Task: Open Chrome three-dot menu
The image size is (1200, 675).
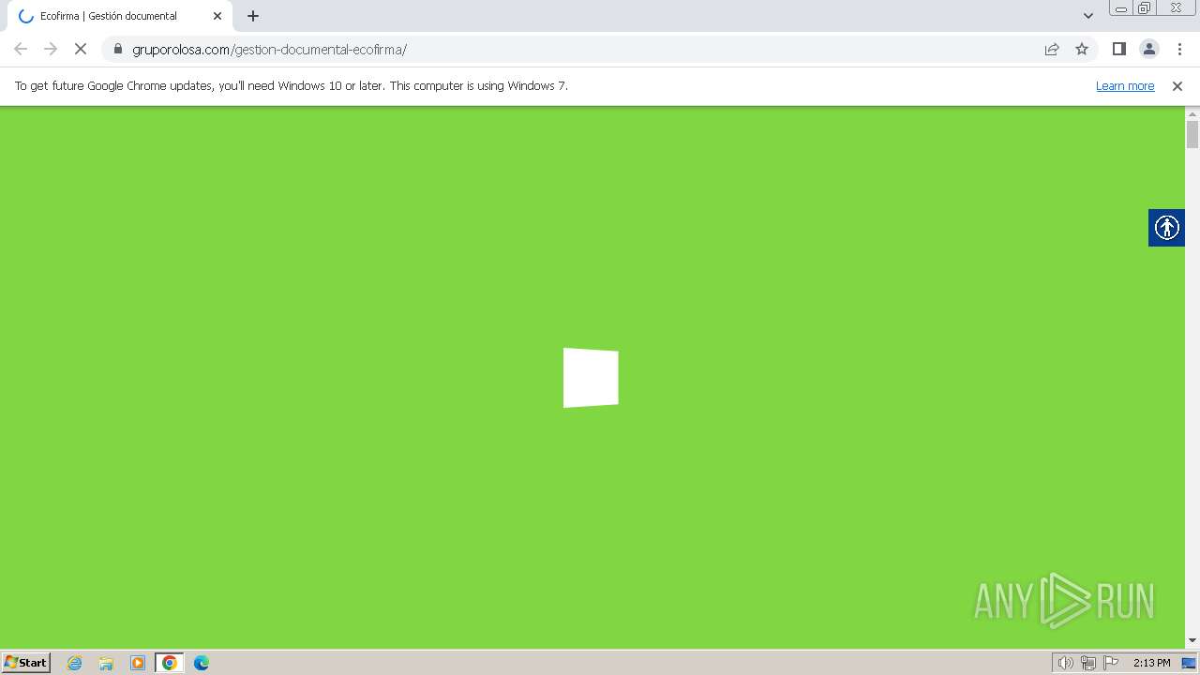Action: tap(1179, 49)
